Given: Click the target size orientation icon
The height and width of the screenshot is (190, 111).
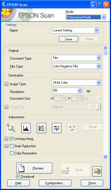Looking at the screenshot, I should pyautogui.click(x=98, y=107).
